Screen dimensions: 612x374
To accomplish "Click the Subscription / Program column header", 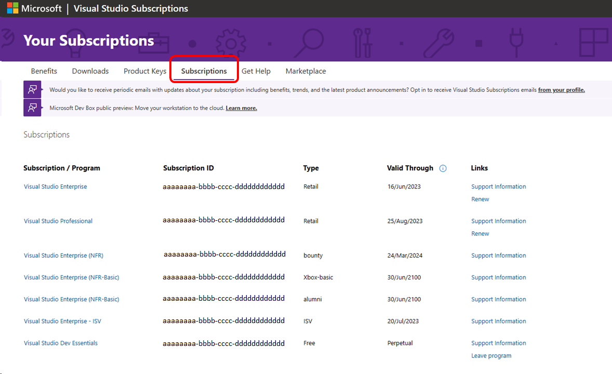I will tap(62, 168).
